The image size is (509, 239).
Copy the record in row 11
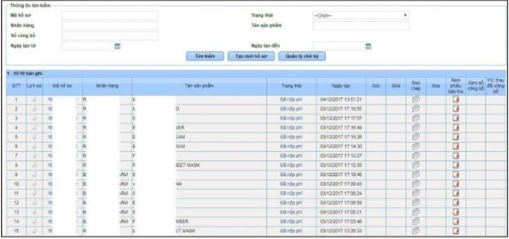(416, 193)
